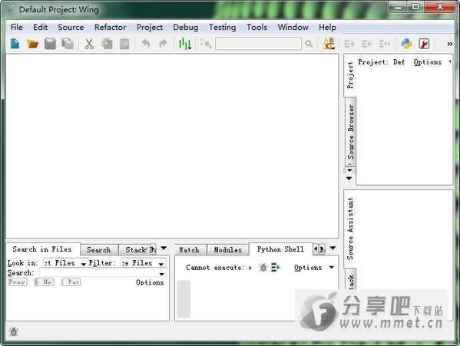Open the Edit menu
Viewport: 460px width, 346px height.
pos(41,28)
